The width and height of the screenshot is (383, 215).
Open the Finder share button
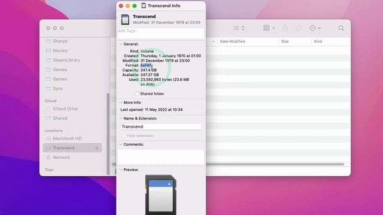tap(285, 28)
